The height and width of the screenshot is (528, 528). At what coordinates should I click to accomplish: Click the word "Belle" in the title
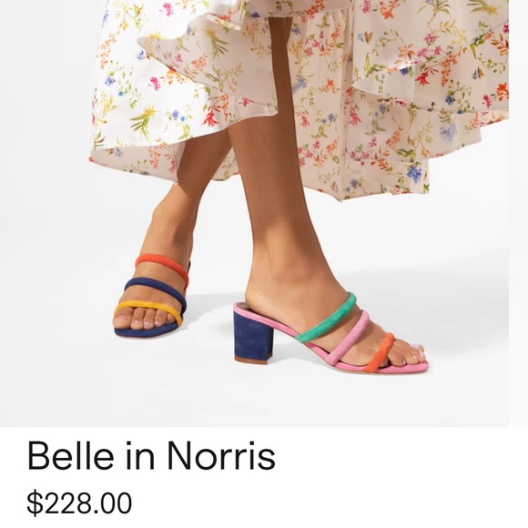70,456
